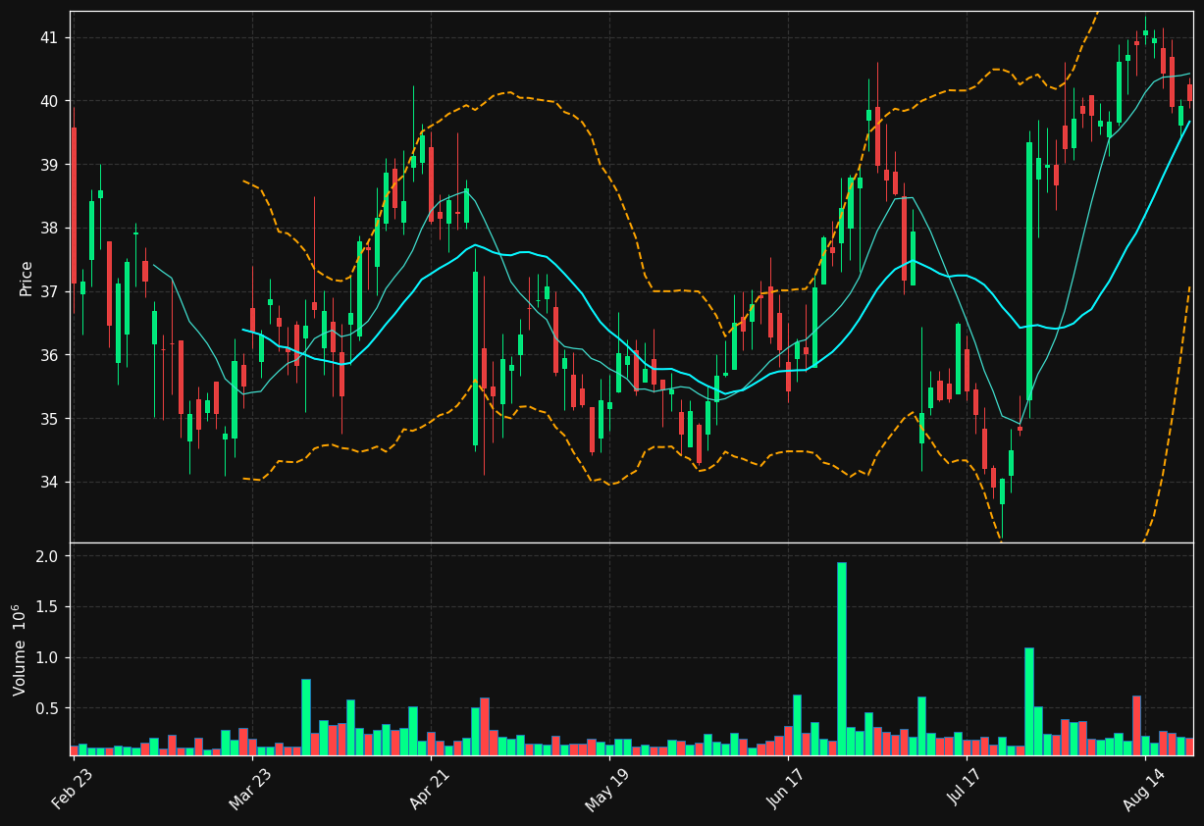This screenshot has height=826, width=1204.
Task: Click the 2.0 volume tick label
Action: click(47, 556)
